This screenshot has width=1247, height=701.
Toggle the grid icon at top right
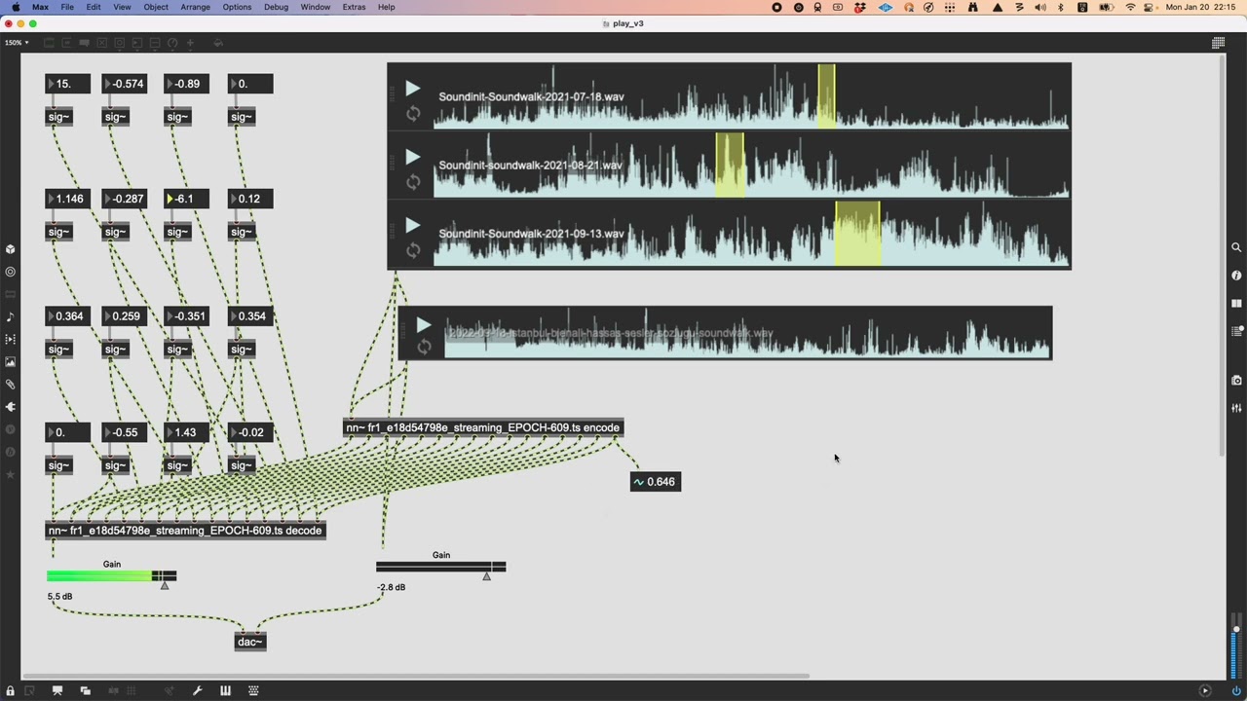pos(1218,43)
